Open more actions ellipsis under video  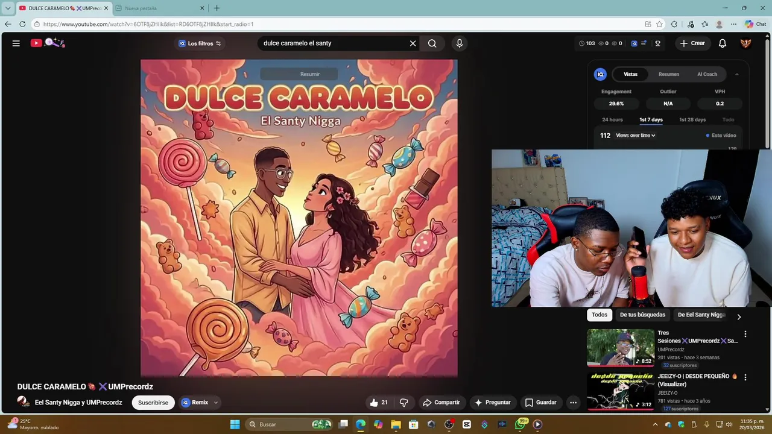tap(574, 403)
